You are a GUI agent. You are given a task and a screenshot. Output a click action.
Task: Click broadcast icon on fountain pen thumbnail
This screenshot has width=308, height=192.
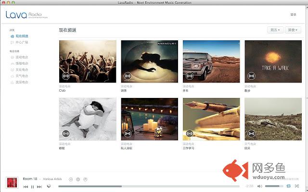coord(190,133)
